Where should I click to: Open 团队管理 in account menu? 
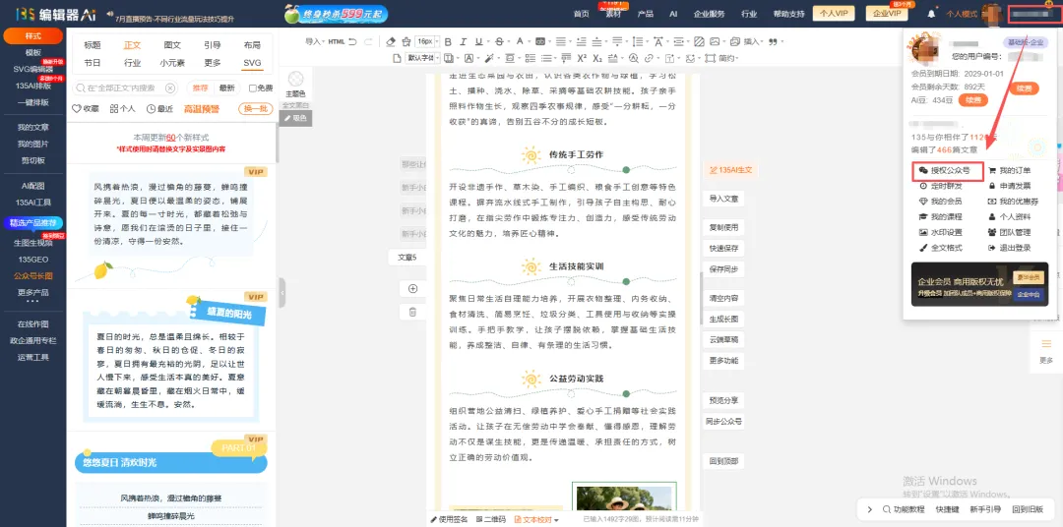click(x=1010, y=232)
